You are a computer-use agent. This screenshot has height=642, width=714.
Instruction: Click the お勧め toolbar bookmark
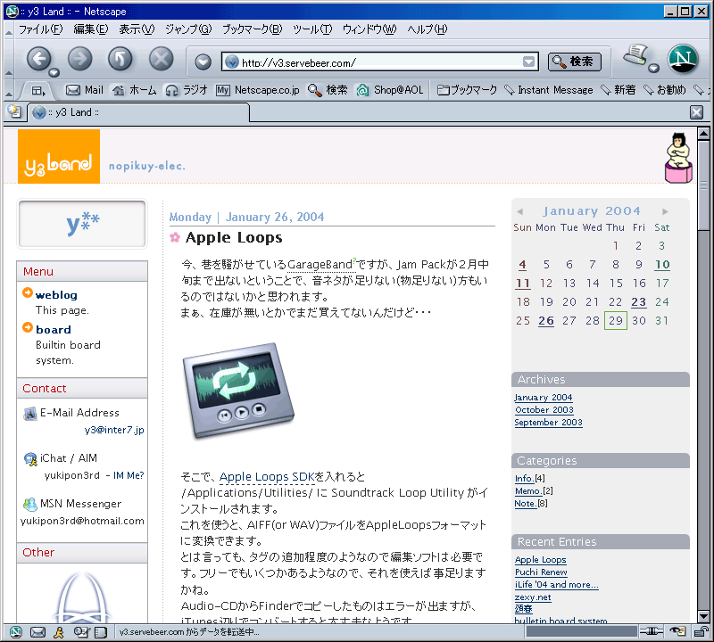click(x=665, y=90)
